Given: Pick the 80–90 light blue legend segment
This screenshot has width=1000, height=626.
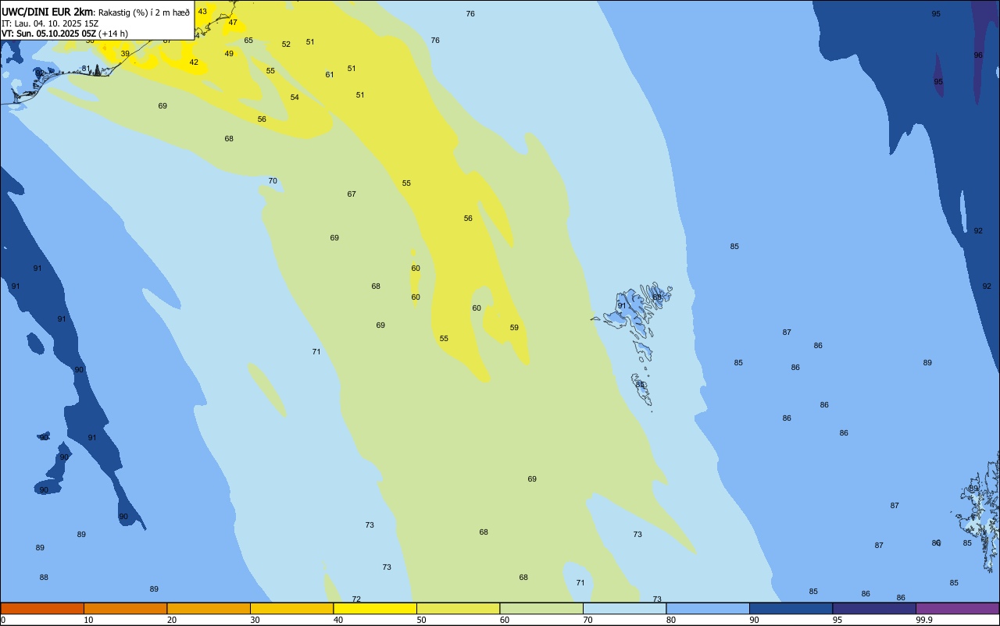Looking at the screenshot, I should 708,608.
